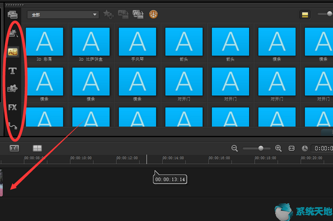Click ruler mark 00:00:18:00
The height and width of the screenshot is (221, 333).
265,158
